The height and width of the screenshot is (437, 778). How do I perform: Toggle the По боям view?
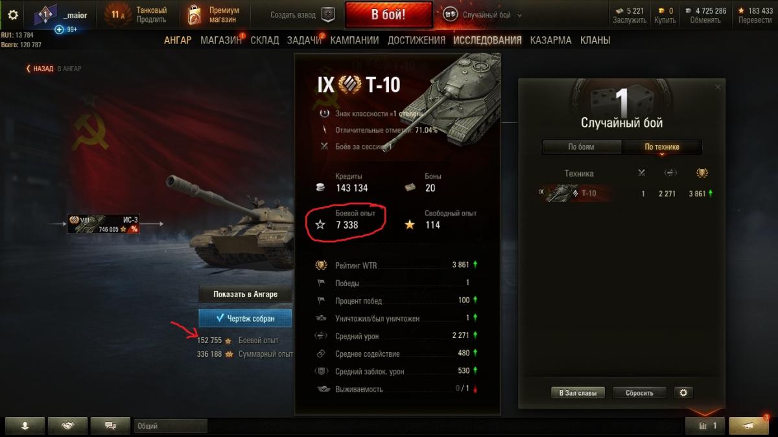581,147
